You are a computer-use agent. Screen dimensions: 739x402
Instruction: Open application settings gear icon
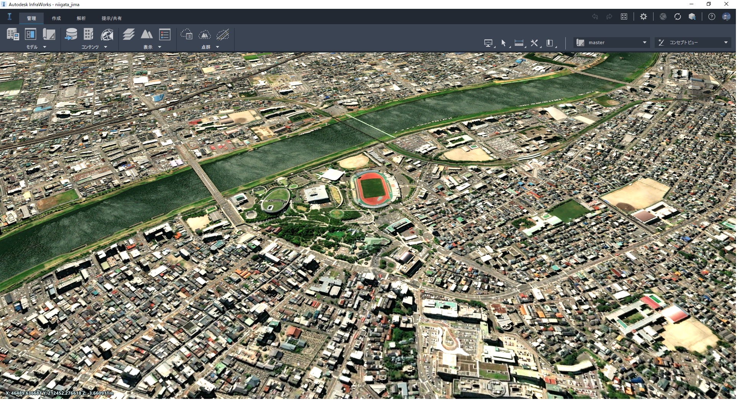[644, 16]
